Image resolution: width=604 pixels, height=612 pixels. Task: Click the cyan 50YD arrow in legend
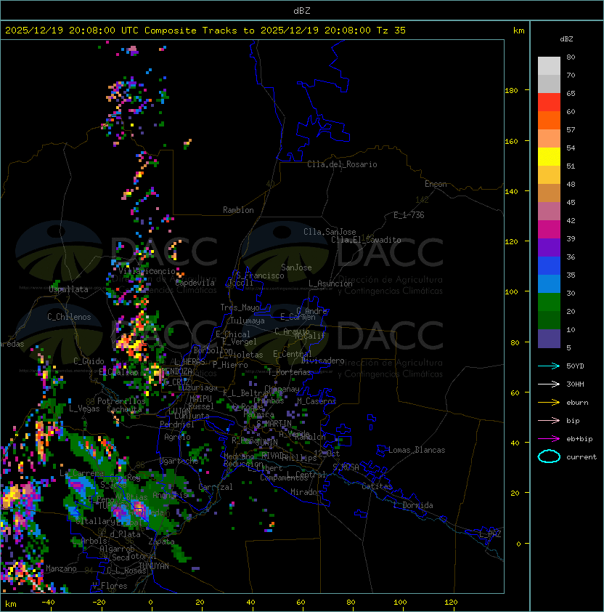(549, 366)
